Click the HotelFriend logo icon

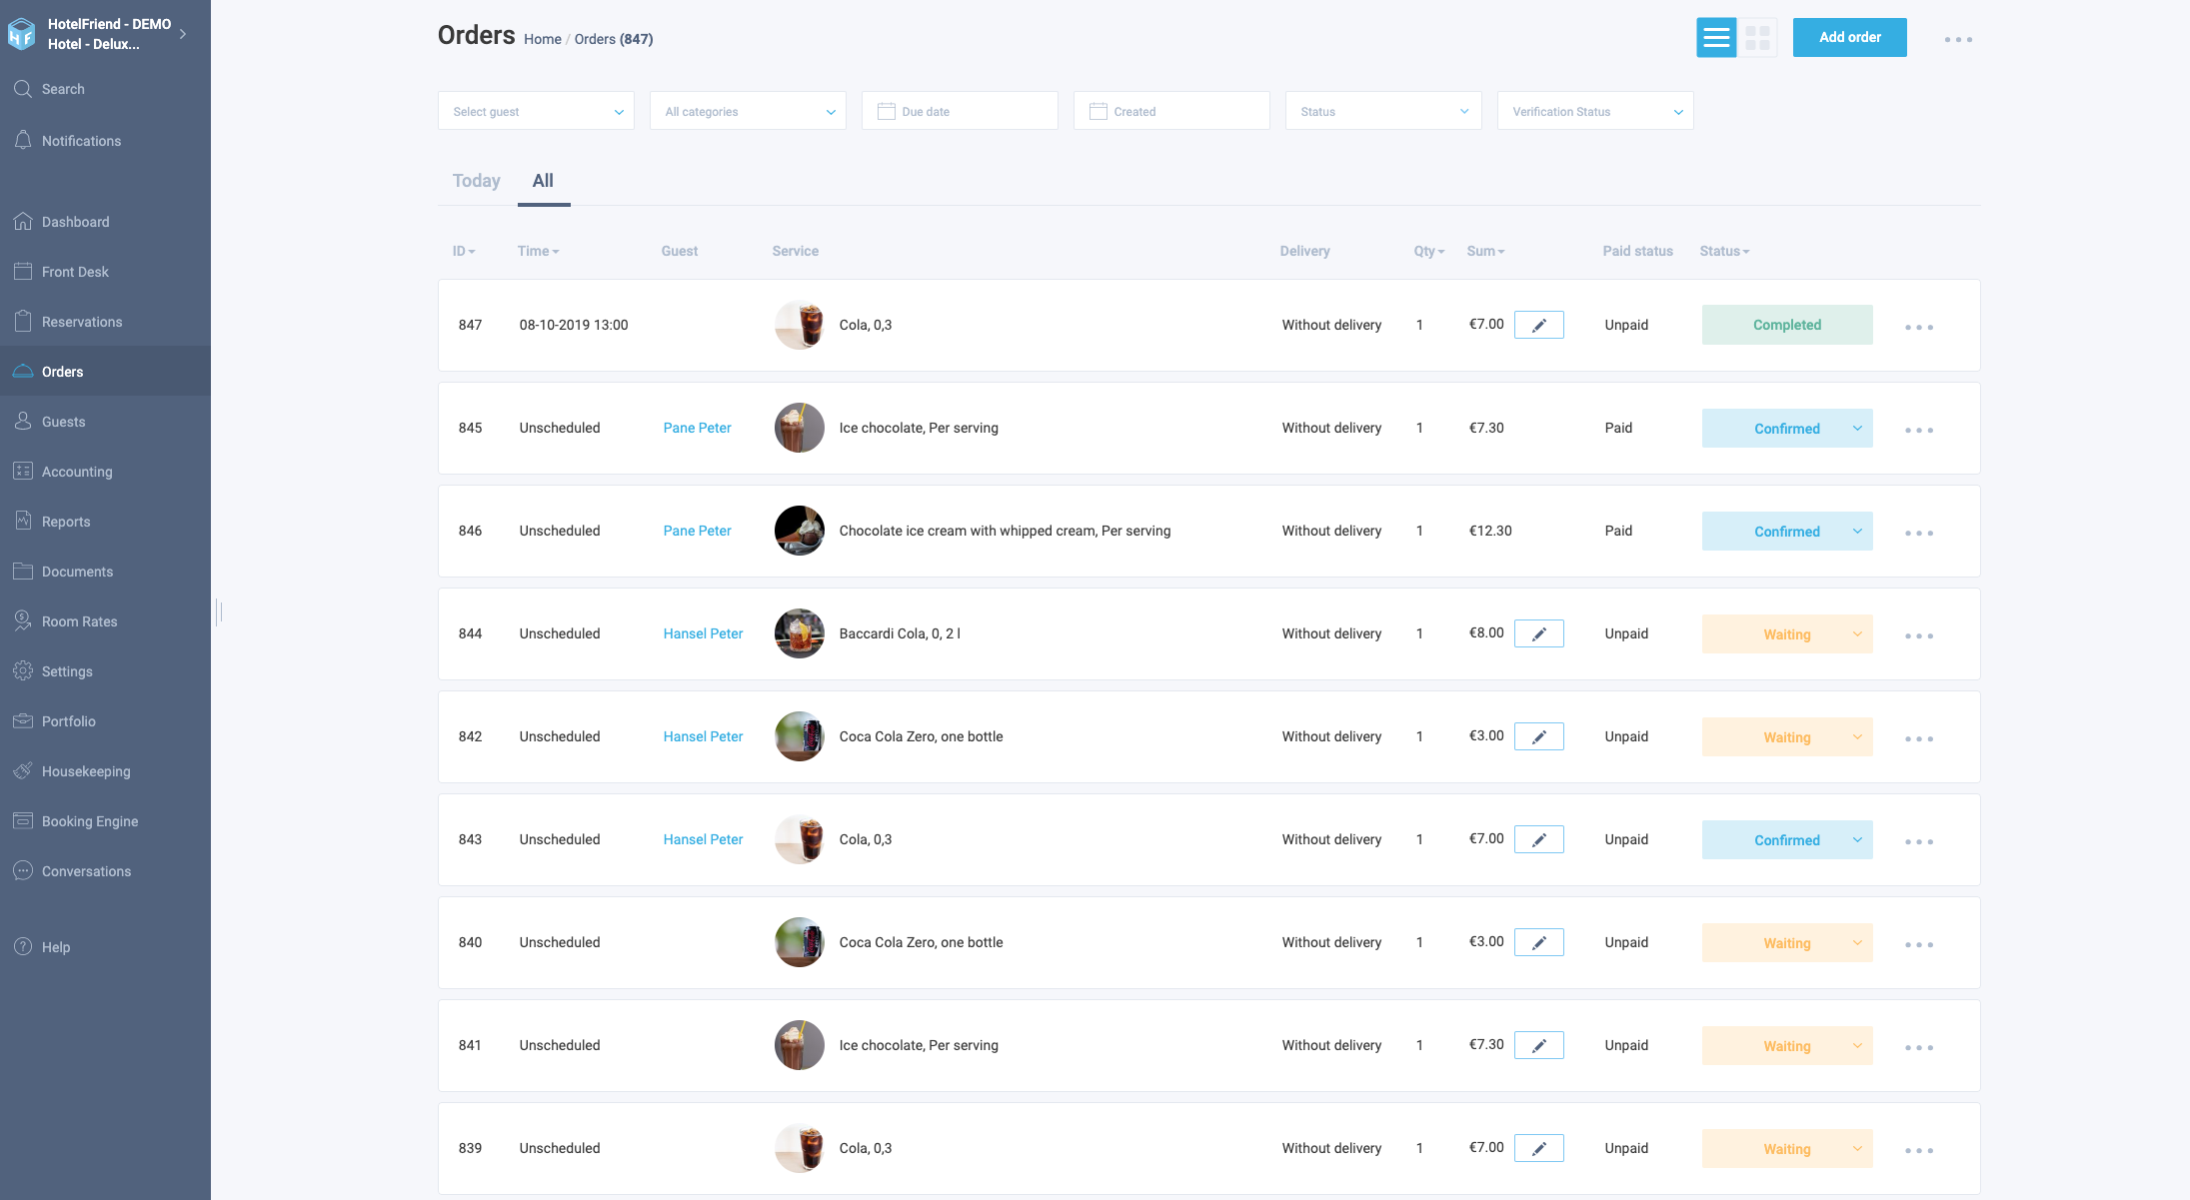click(22, 34)
